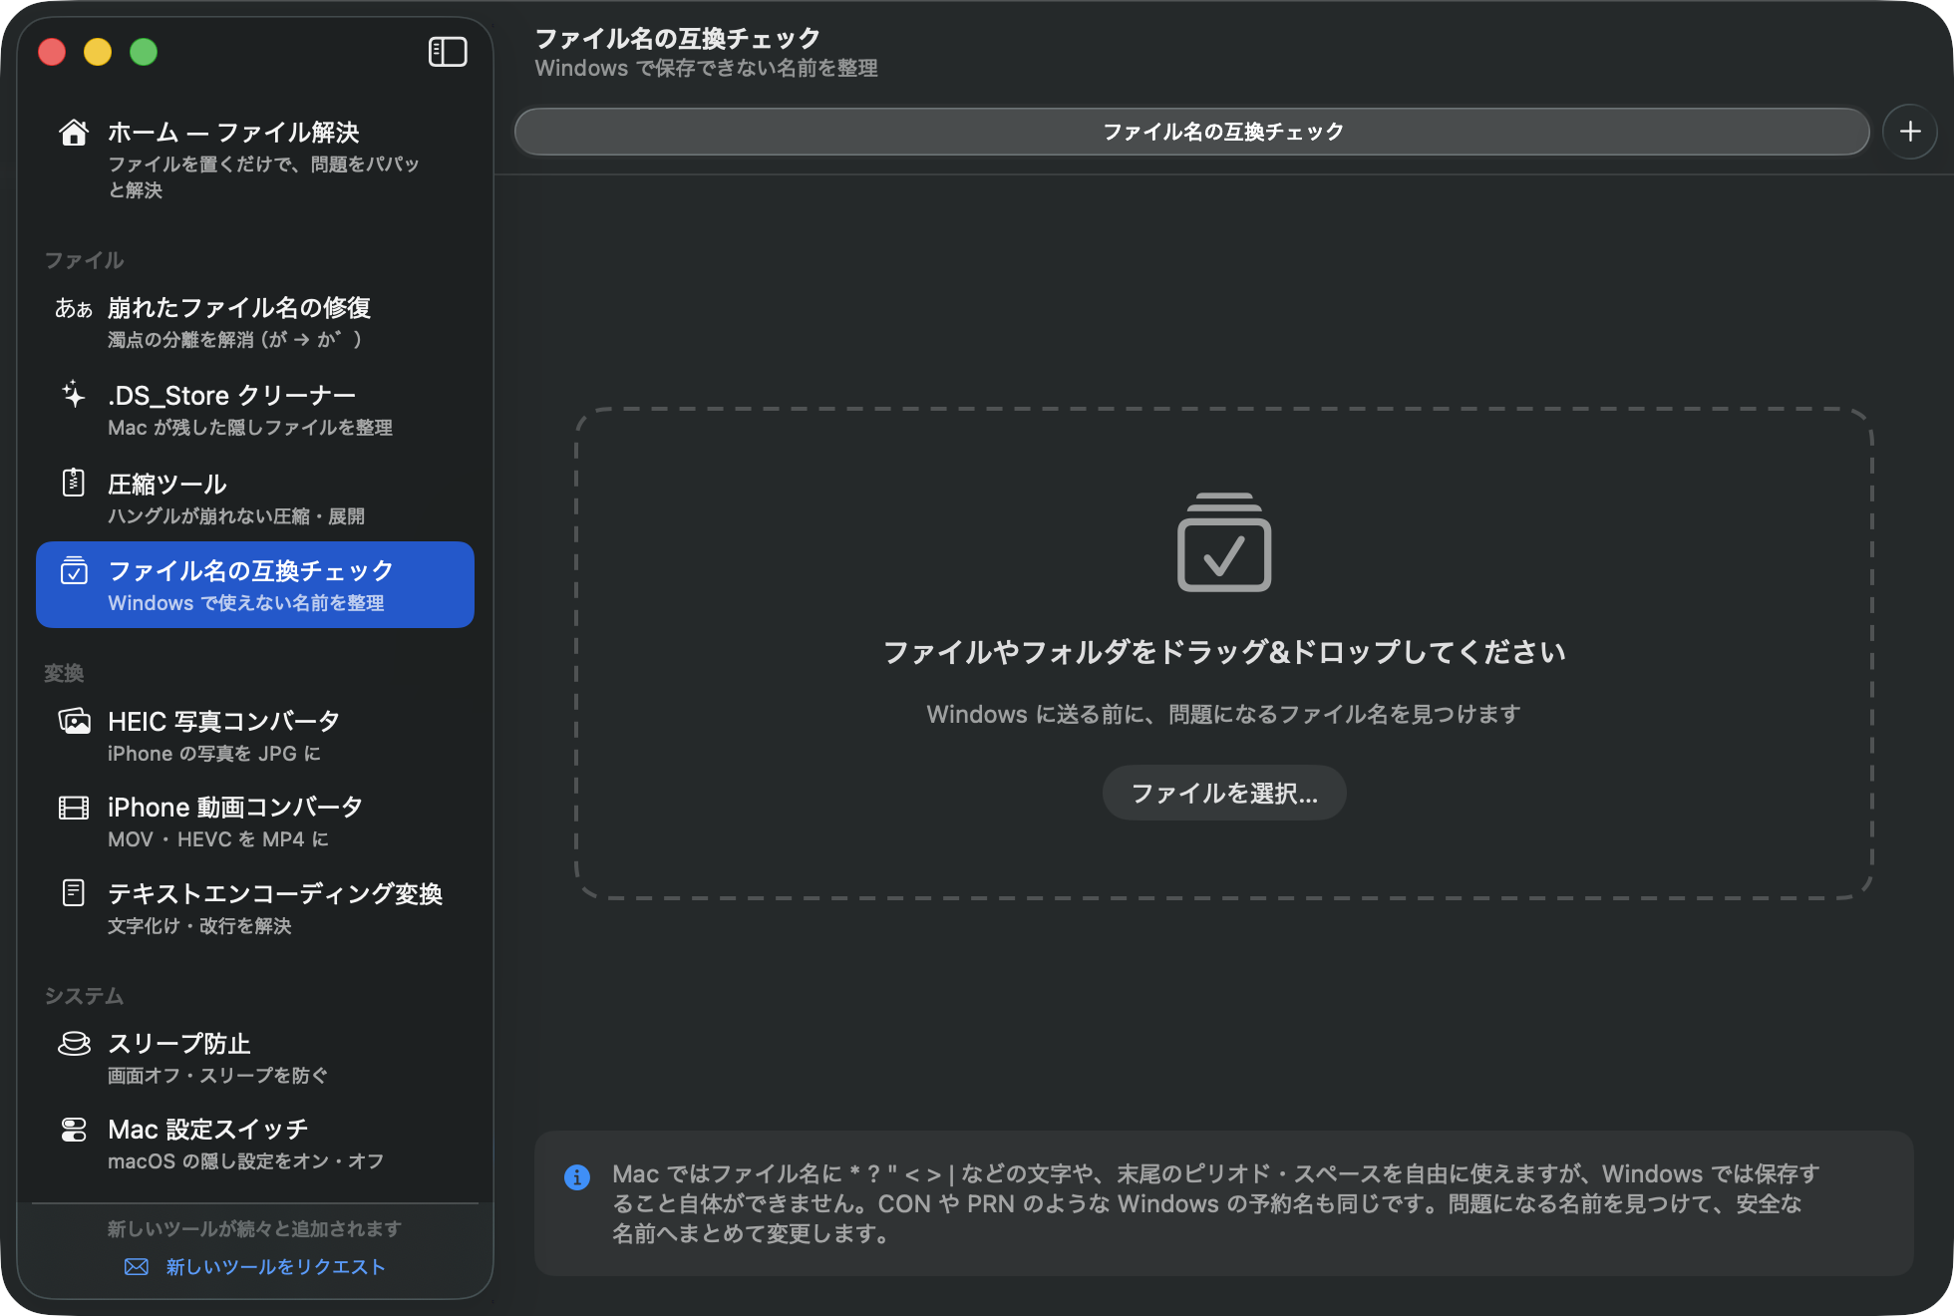Click the document icon for テキストエンコーディング変換
The height and width of the screenshot is (1316, 1954).
pos(73,892)
